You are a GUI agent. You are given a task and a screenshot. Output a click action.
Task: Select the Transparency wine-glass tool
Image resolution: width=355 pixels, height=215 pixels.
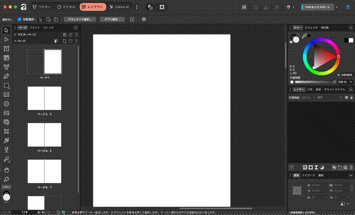tap(6, 150)
